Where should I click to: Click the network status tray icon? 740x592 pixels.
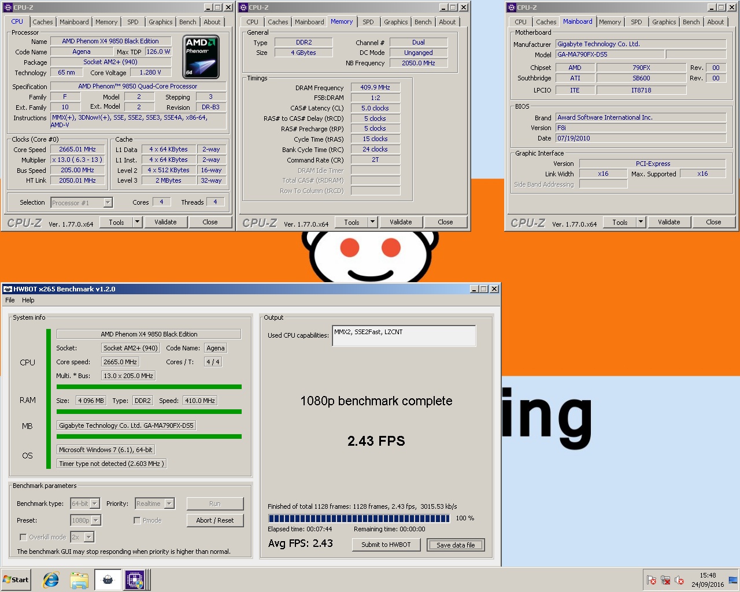[x=665, y=580]
